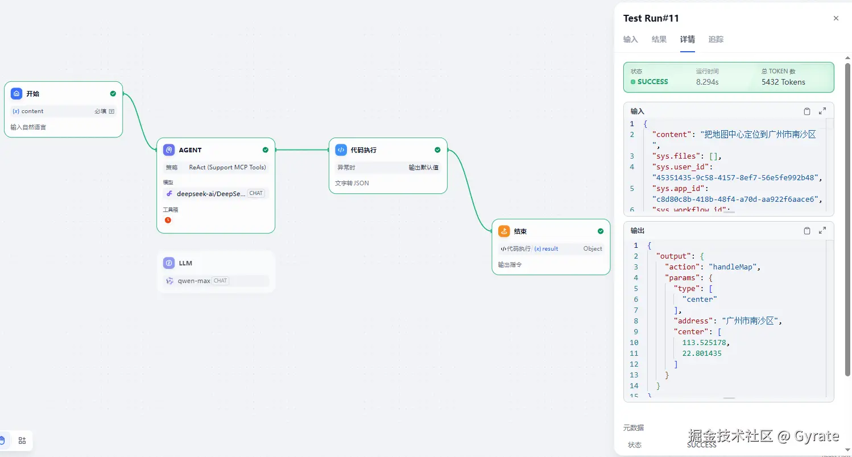Click the vertical scrollbar in details panel
Image resolution: width=852 pixels, height=457 pixels.
[847, 227]
